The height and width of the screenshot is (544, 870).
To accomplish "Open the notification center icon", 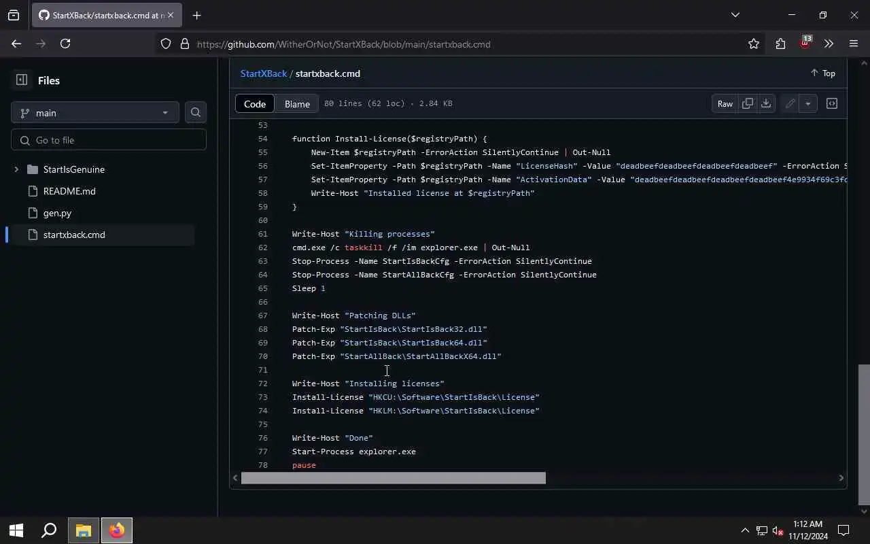I will click(x=843, y=530).
